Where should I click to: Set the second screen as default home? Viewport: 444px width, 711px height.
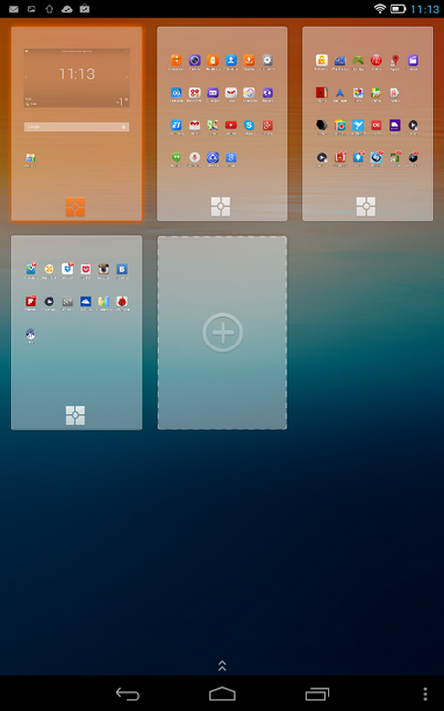221,206
